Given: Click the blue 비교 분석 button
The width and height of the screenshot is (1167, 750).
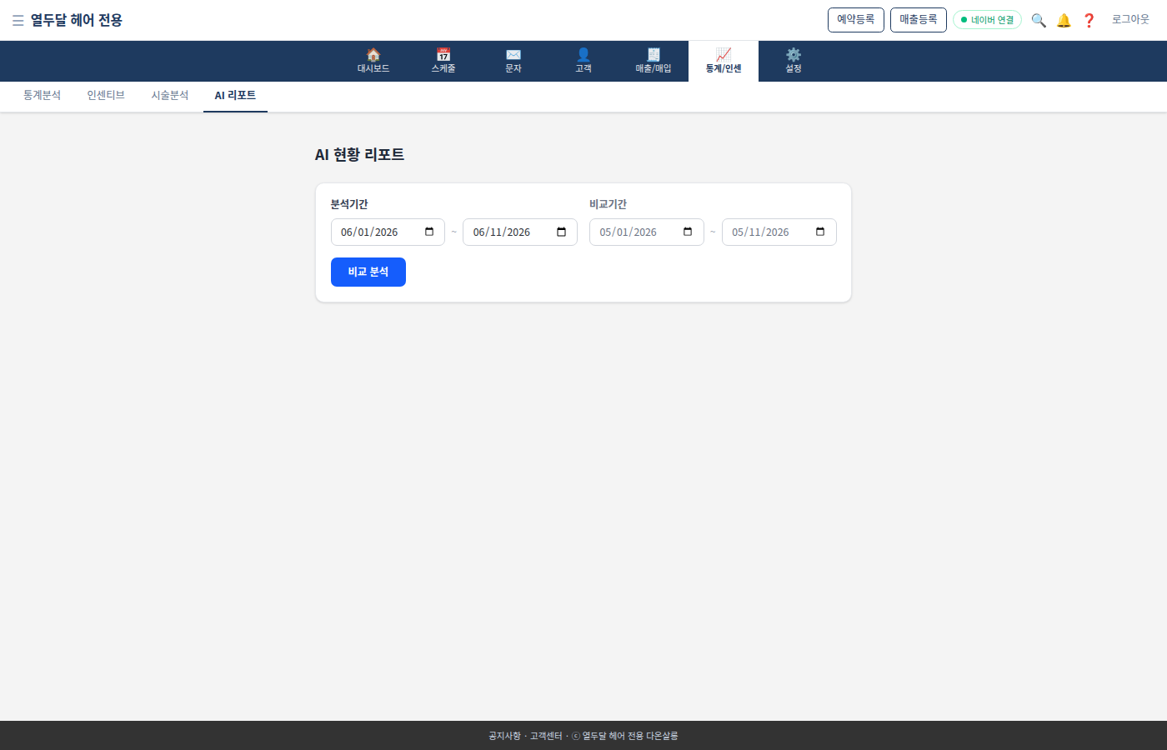Looking at the screenshot, I should [368, 272].
